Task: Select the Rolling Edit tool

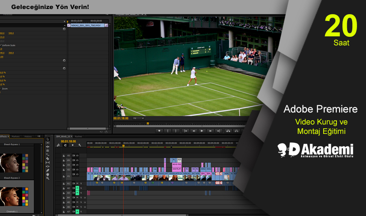Action: coord(48,151)
